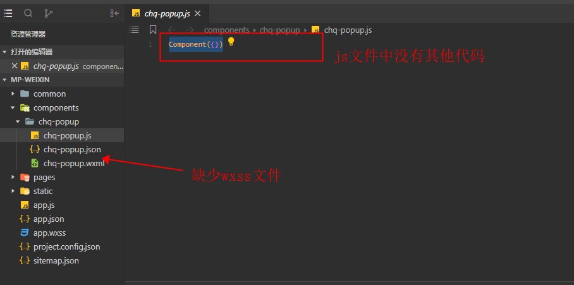Collapse the MP-WEIXIN project section
574x285 pixels.
4,80
